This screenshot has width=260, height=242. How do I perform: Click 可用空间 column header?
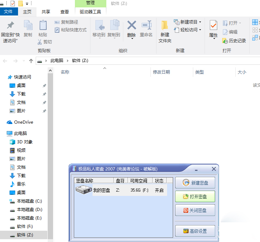(140, 181)
